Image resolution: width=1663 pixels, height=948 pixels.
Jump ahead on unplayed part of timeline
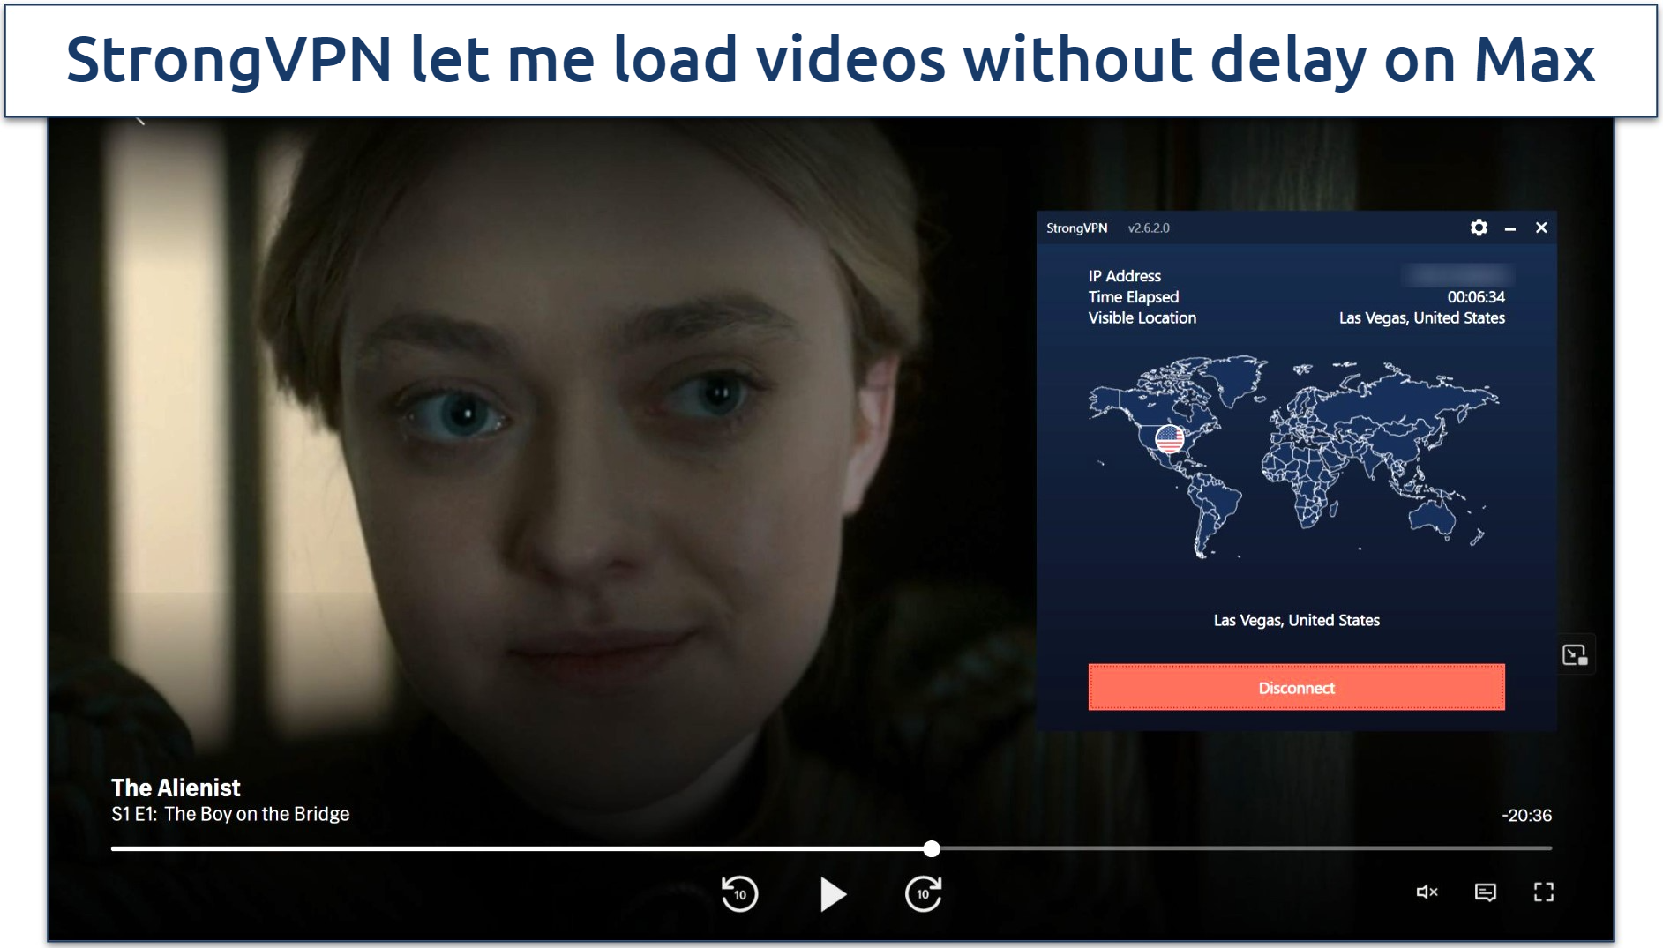pos(1235,848)
